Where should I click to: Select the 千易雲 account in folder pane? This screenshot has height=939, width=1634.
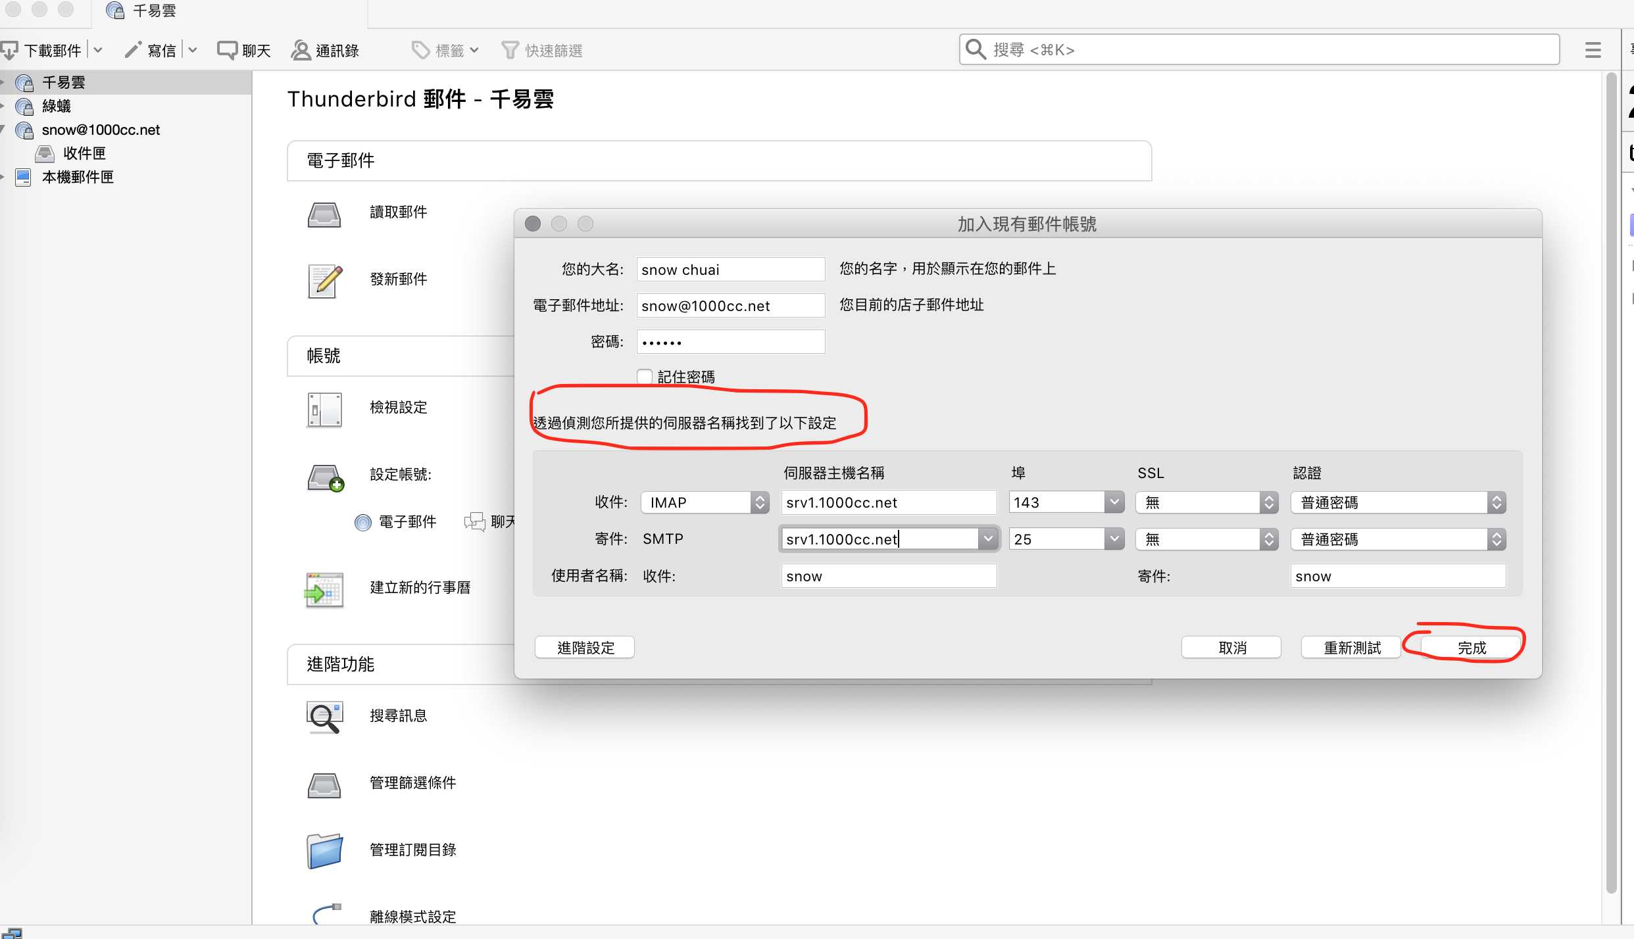pyautogui.click(x=126, y=82)
